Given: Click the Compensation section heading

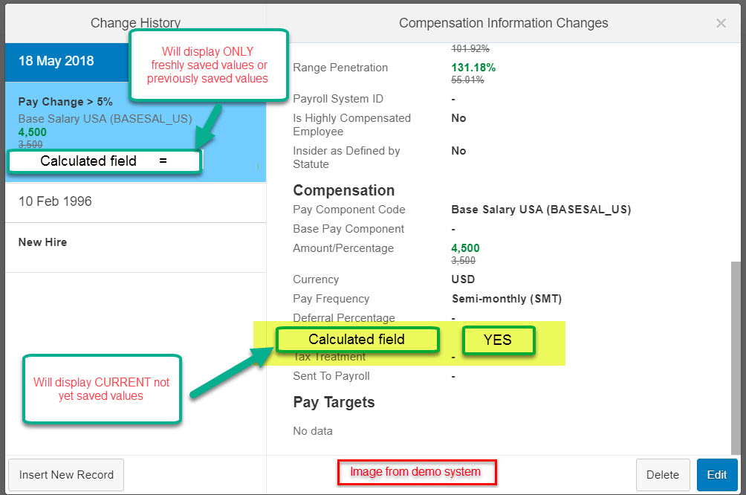Looking at the screenshot, I should (343, 190).
